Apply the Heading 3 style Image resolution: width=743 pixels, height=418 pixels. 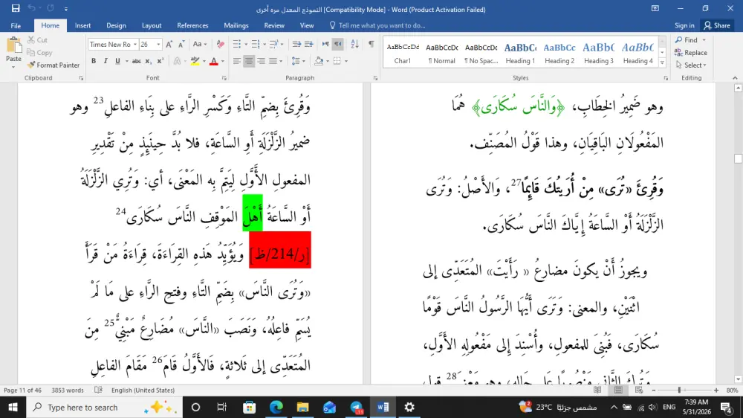(598, 53)
